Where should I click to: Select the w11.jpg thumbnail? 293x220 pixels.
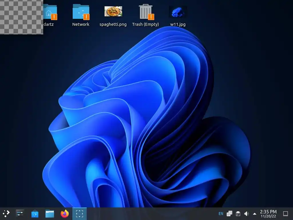(x=178, y=11)
